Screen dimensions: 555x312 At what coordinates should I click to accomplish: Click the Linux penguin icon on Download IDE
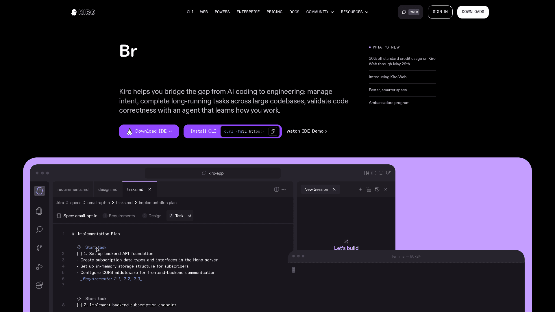tap(129, 131)
